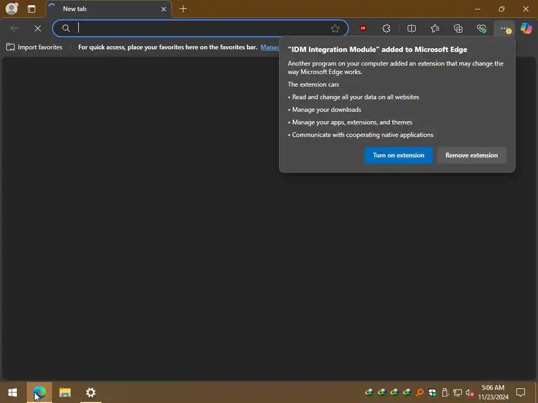Open the Extensions puzzle-piece menu
538x403 pixels.
pyautogui.click(x=386, y=28)
